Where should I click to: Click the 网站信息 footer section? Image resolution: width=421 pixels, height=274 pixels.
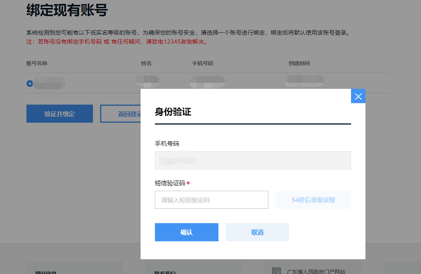46,272
